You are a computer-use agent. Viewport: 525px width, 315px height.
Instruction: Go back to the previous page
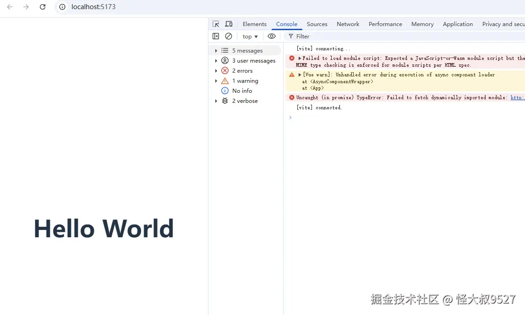(x=10, y=7)
